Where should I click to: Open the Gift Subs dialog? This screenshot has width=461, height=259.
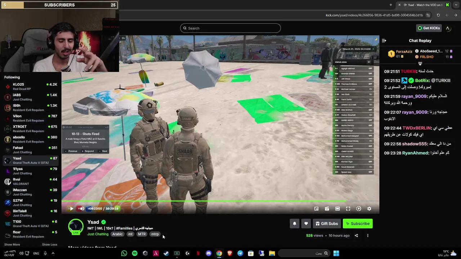327,224
